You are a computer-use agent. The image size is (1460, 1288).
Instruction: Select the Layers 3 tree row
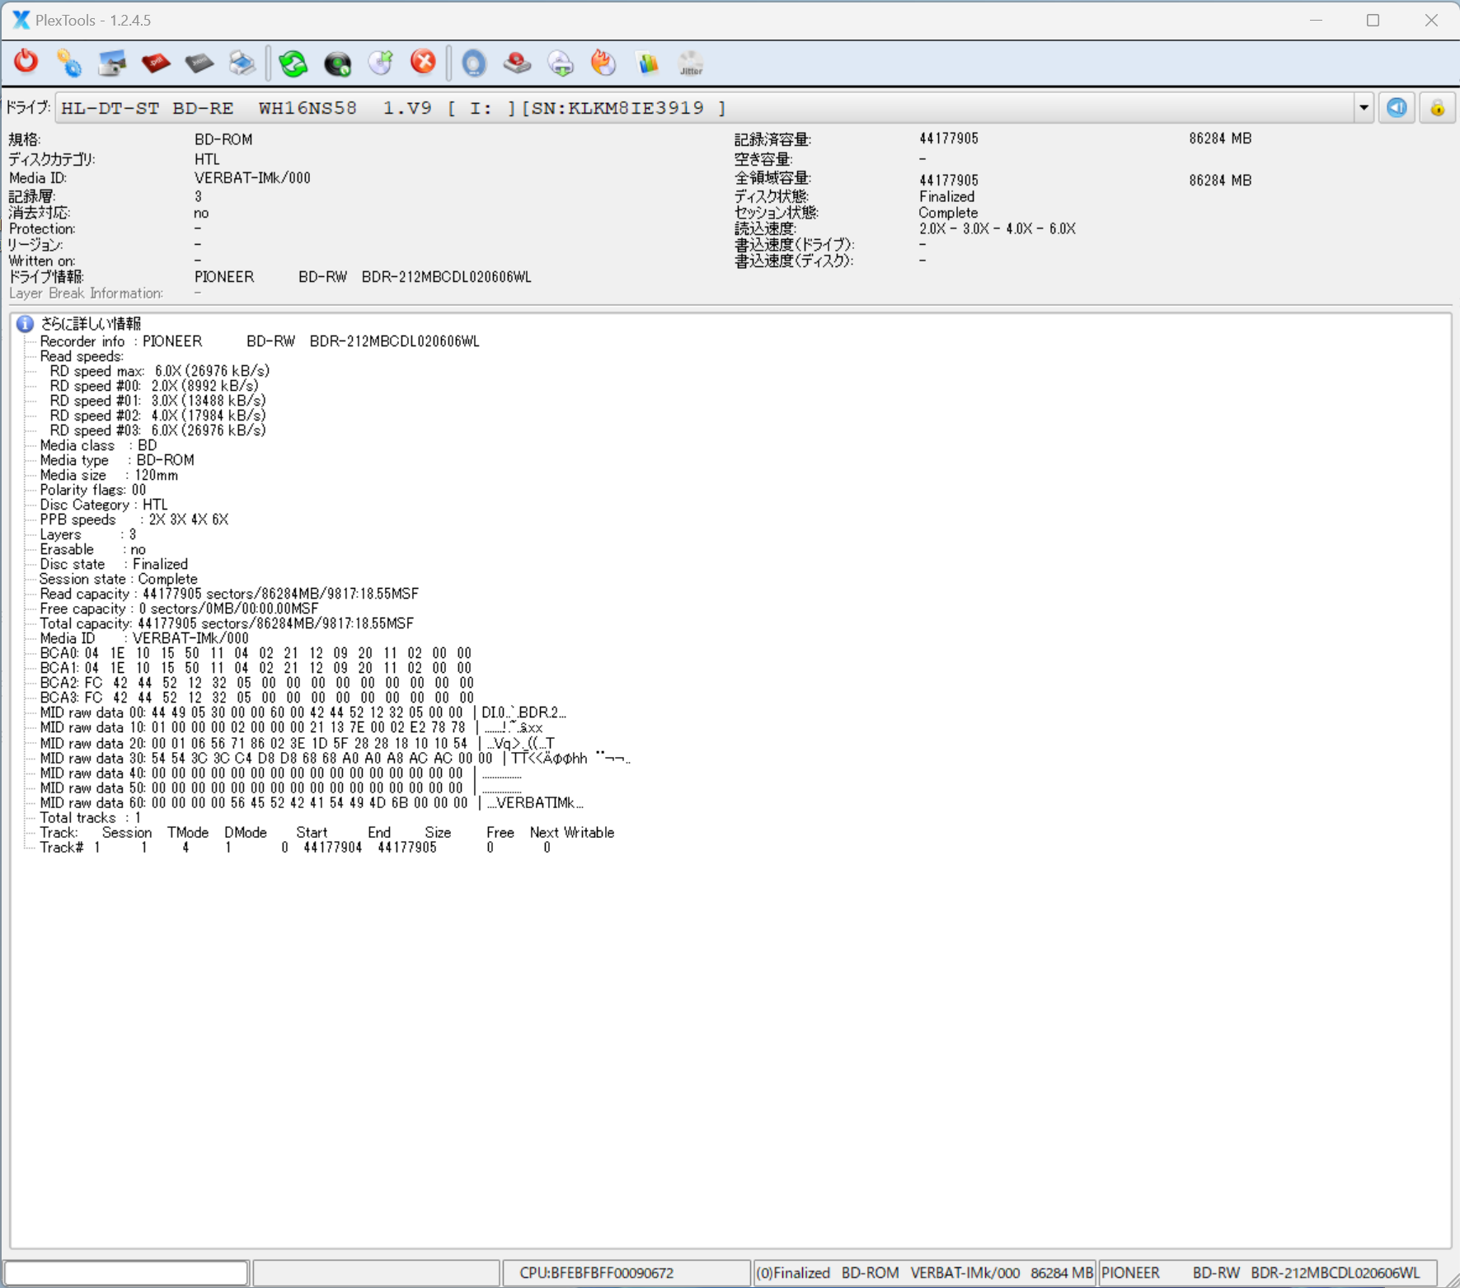point(88,534)
